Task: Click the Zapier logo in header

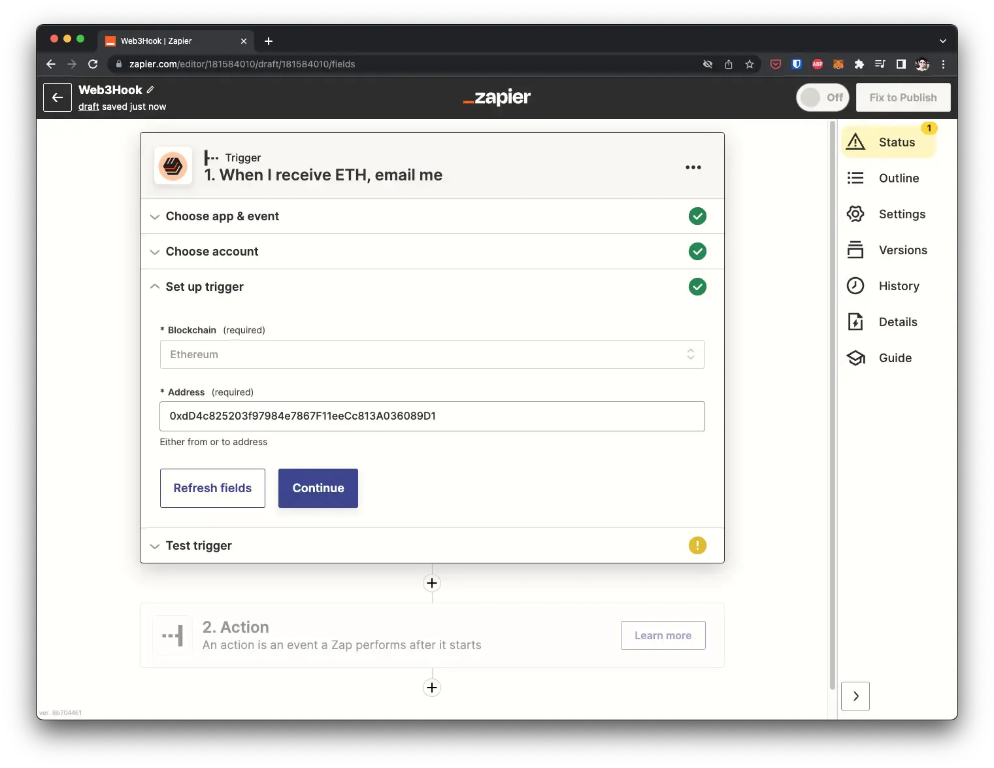Action: [x=497, y=97]
